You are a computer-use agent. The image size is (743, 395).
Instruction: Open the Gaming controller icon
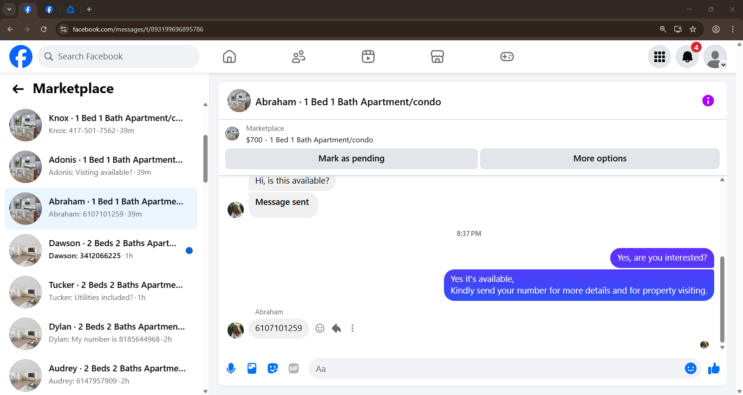coord(507,57)
